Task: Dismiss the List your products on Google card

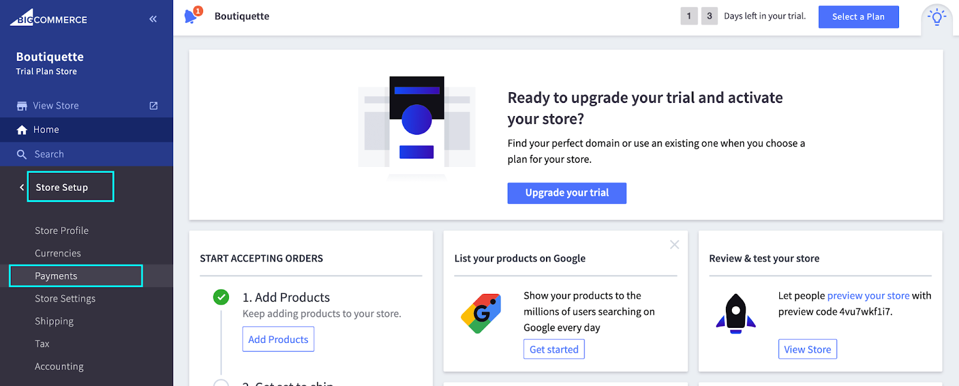Action: (674, 244)
